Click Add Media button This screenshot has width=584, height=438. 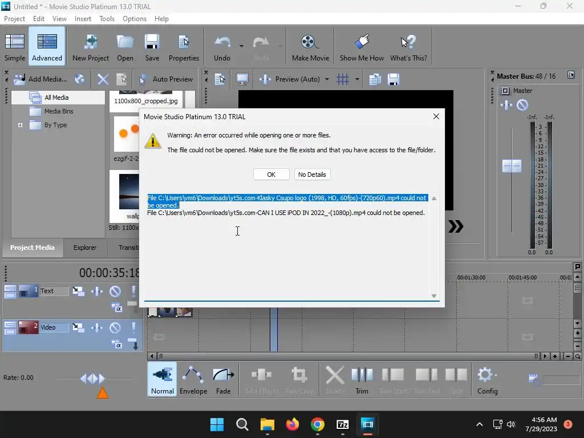[40, 79]
